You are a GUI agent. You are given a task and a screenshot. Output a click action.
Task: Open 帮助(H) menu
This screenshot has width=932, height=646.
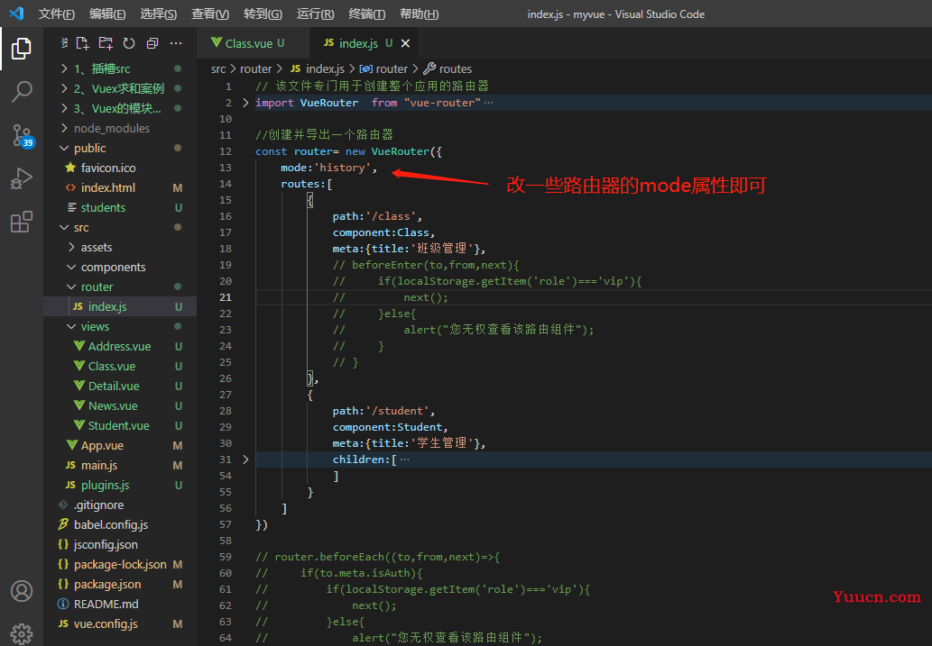click(x=419, y=14)
